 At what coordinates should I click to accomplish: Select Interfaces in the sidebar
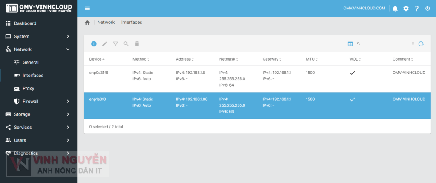pyautogui.click(x=39, y=75)
